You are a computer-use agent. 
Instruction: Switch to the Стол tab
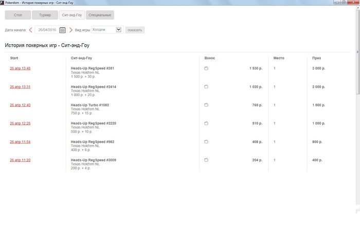pyautogui.click(x=18, y=15)
